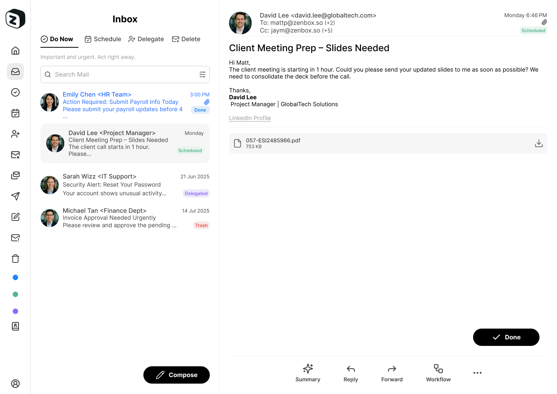Open the more options ellipsis menu
The width and height of the screenshot is (557, 394).
click(477, 372)
